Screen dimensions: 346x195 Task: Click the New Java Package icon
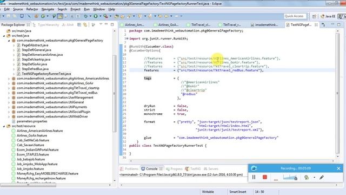pyautogui.click(x=36, y=16)
